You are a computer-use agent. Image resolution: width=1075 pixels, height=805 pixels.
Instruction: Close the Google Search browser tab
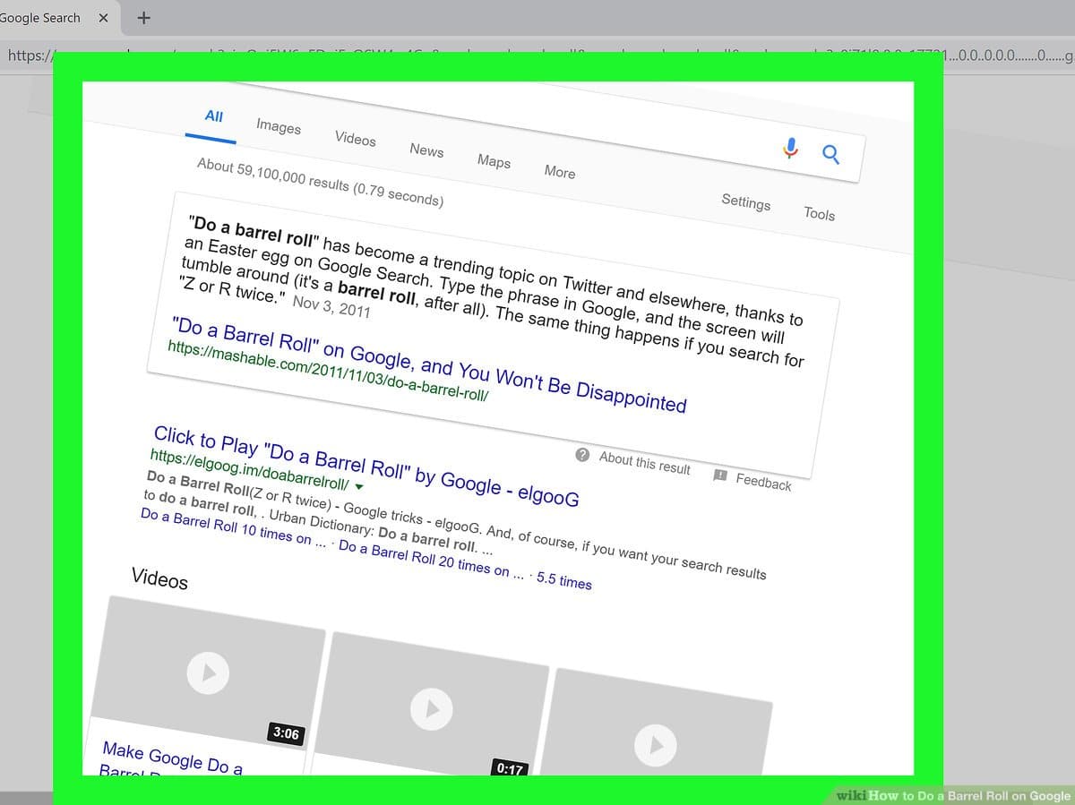103,18
